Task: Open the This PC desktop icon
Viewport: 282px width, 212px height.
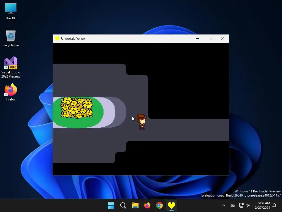Action: (11, 12)
